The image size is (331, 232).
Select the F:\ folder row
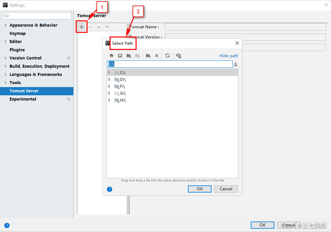coord(172,86)
